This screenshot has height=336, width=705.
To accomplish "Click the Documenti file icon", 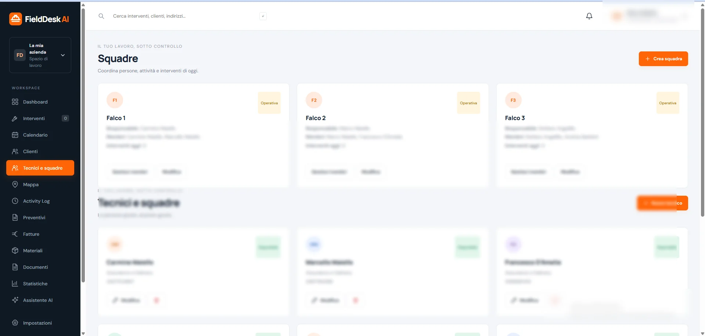I will [x=15, y=267].
